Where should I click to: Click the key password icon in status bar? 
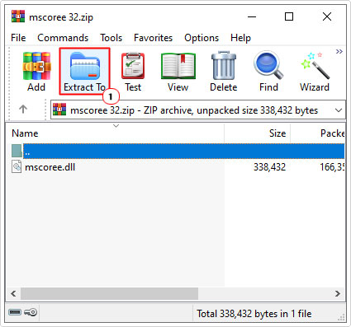(x=31, y=312)
